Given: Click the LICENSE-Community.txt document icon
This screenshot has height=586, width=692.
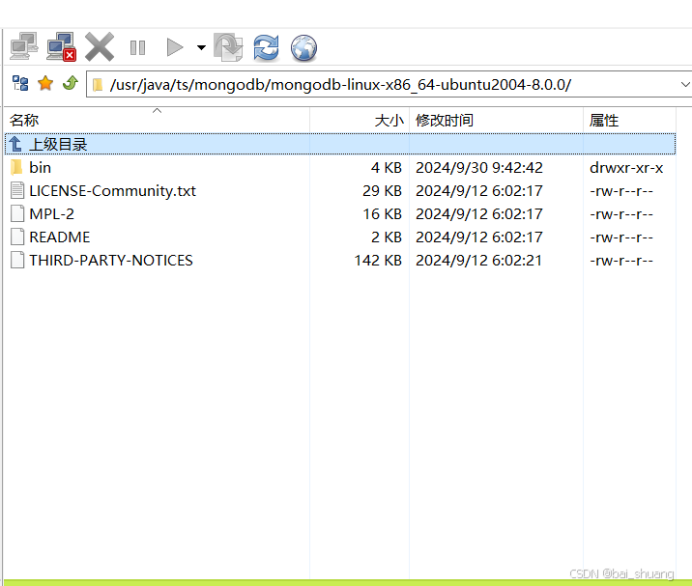Looking at the screenshot, I should pos(17,190).
